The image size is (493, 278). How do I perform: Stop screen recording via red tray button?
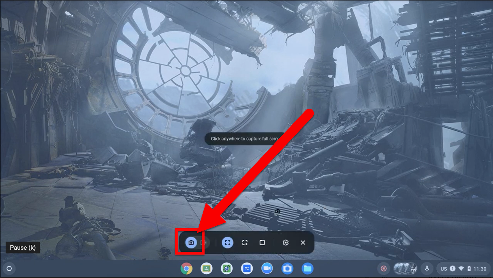pos(384,268)
